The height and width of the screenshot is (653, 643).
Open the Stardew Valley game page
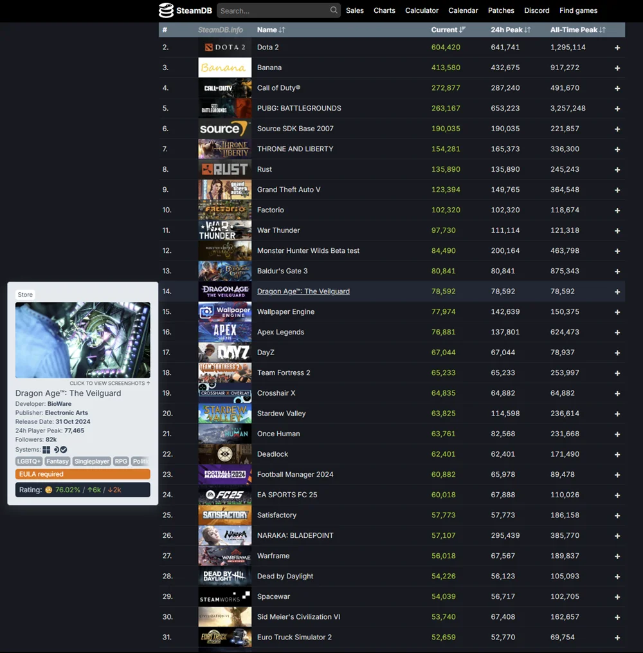[x=282, y=414]
